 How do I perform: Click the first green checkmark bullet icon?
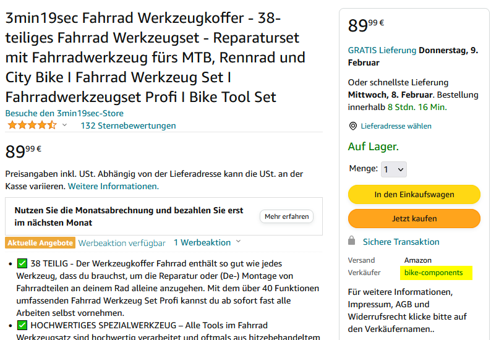[x=22, y=263]
